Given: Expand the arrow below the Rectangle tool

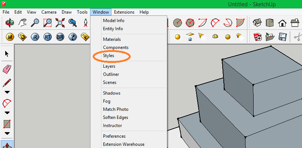Looking at the screenshot, I should pyautogui.click(x=7, y=133).
